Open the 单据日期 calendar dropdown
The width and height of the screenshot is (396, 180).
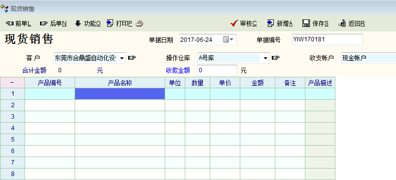pos(229,40)
